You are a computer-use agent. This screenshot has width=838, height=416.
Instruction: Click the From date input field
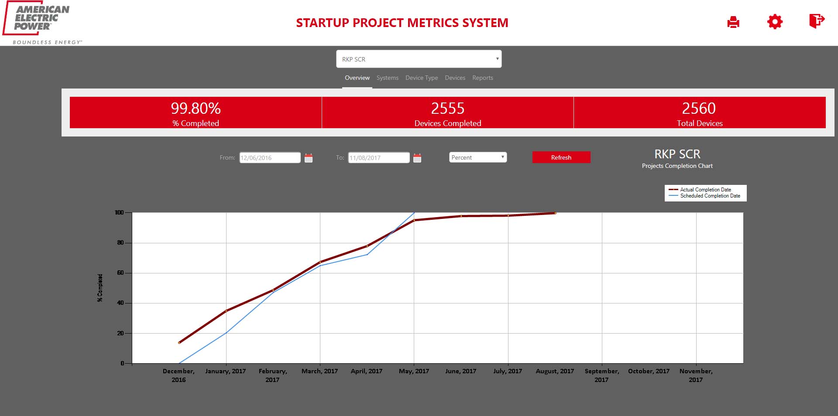pyautogui.click(x=270, y=158)
